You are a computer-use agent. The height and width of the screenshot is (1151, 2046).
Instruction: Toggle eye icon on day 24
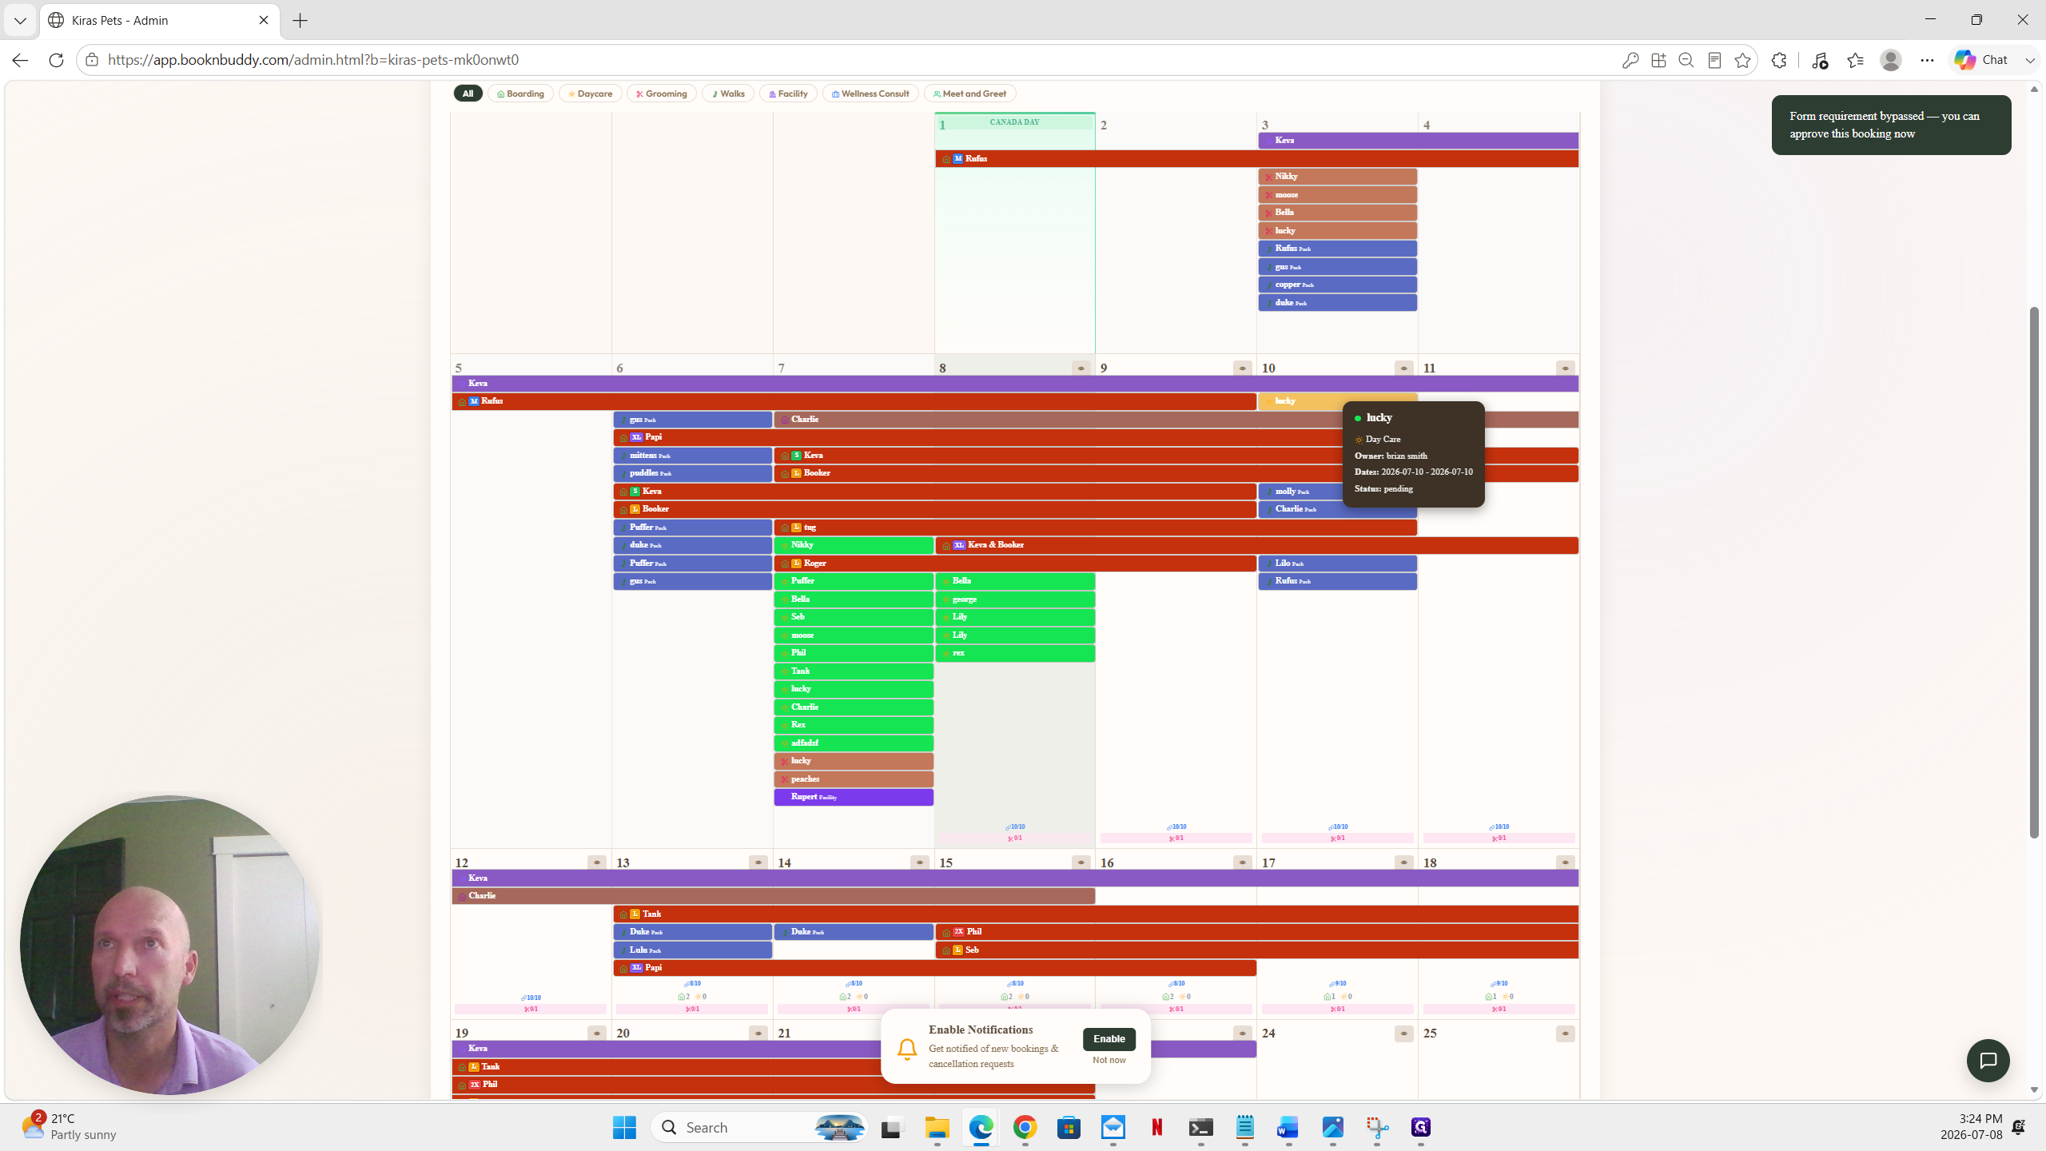click(1403, 1034)
